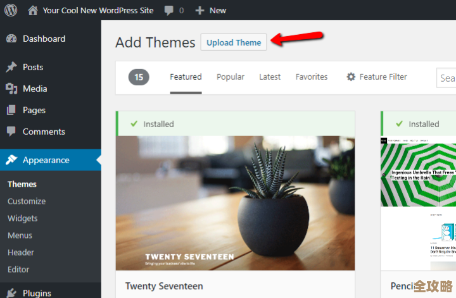The width and height of the screenshot is (456, 298).
Task: Click the search themes input field
Action: pos(446,78)
